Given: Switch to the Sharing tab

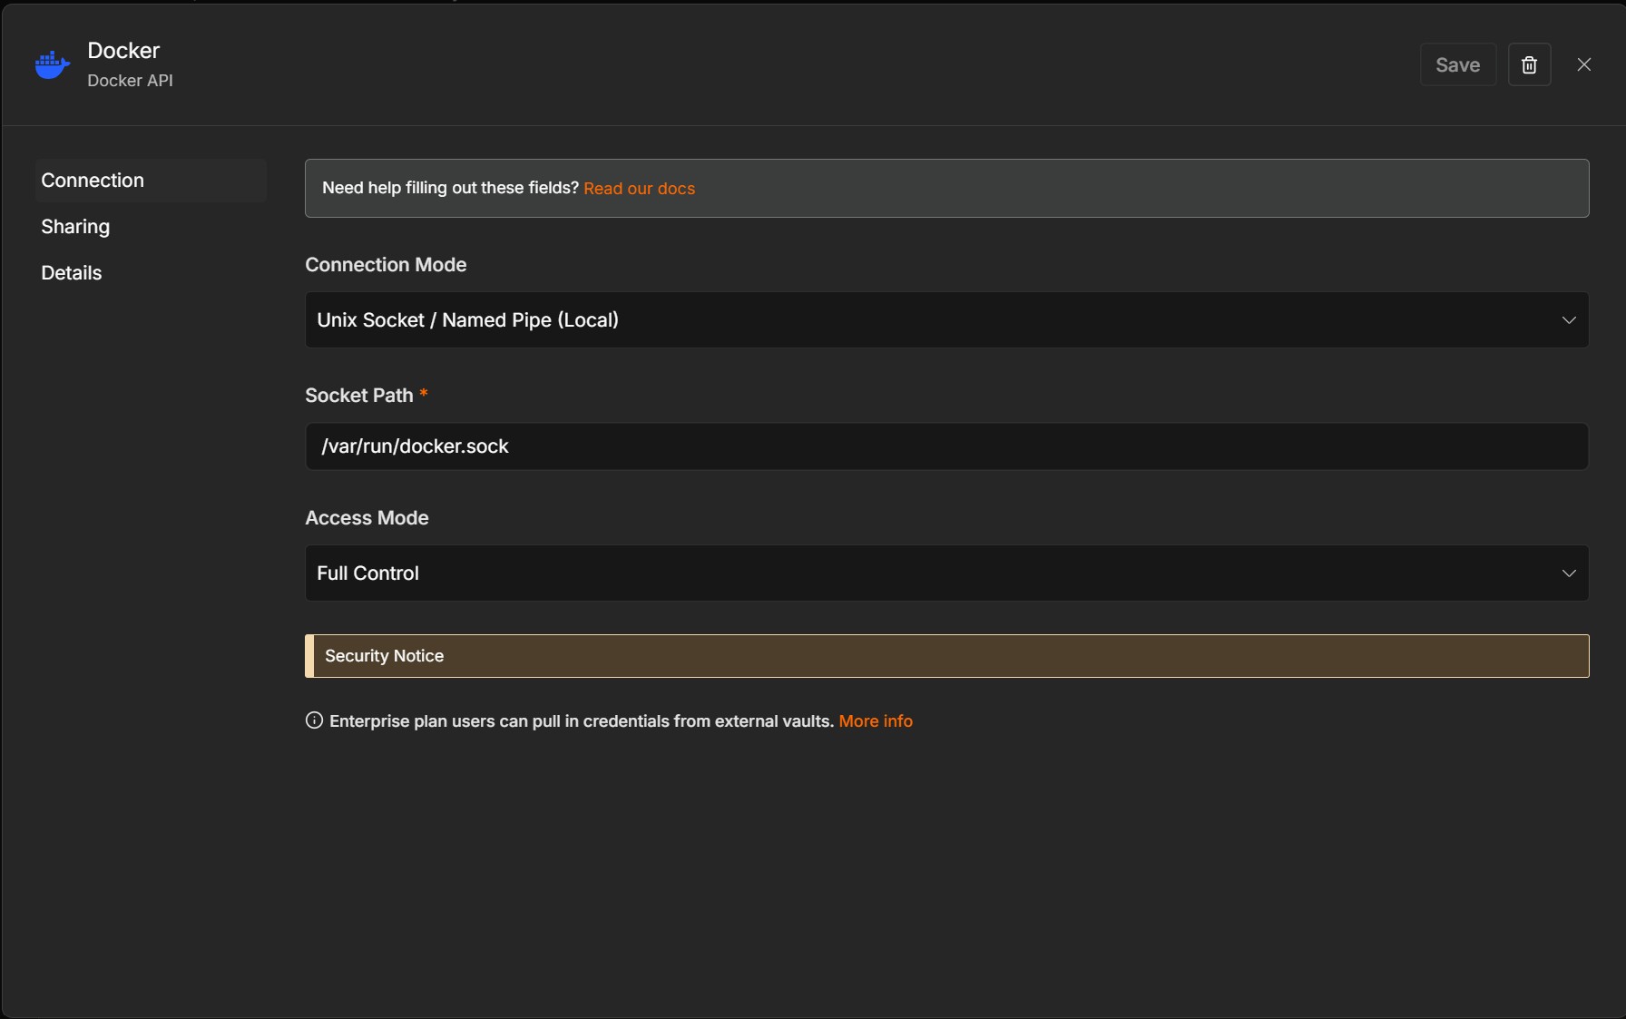Looking at the screenshot, I should (75, 226).
